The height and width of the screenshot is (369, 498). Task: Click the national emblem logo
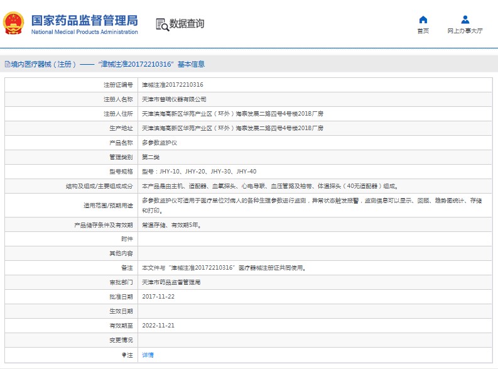[13, 23]
